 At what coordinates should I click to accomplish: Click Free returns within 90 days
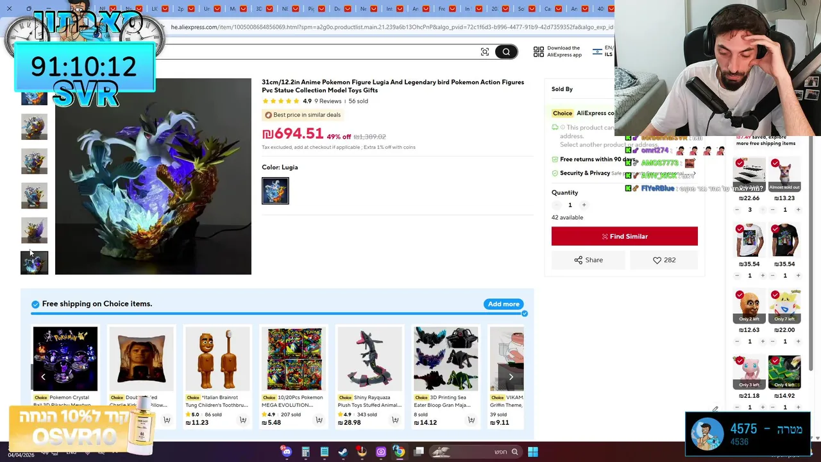(x=597, y=160)
